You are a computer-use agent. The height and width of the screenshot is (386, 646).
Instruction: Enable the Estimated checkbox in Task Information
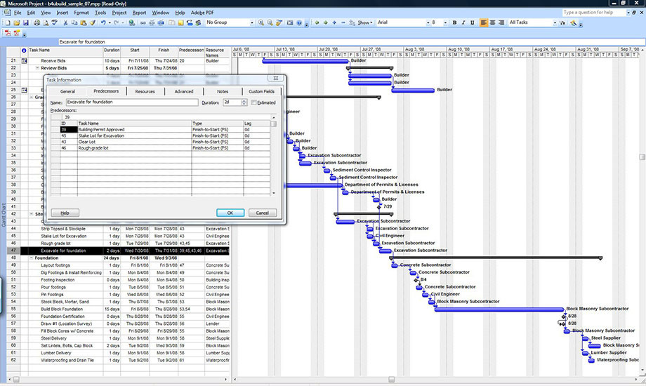254,102
